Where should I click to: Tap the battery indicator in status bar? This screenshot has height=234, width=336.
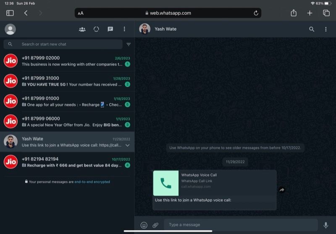click(x=328, y=3)
